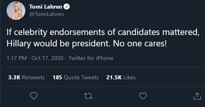Image resolution: width=205 pixels, height=107 pixels.
Task: Retweet this post using the arrows icon
Action: [x=88, y=96]
